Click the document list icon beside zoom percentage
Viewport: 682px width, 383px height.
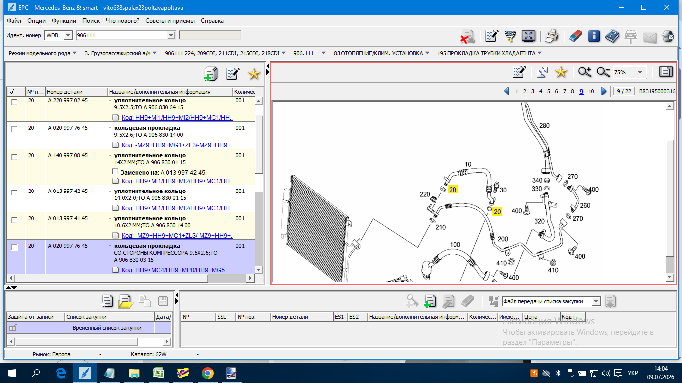pyautogui.click(x=666, y=72)
